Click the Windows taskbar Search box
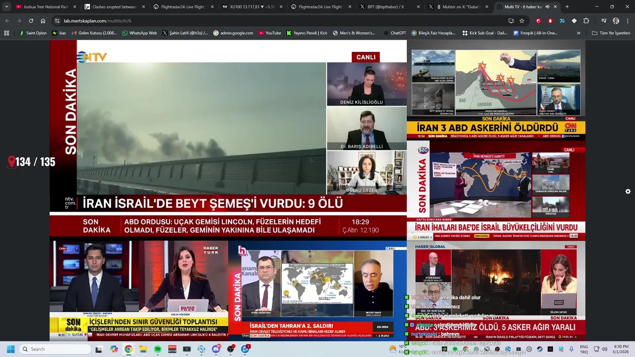This screenshot has width=635, height=357. point(55,349)
